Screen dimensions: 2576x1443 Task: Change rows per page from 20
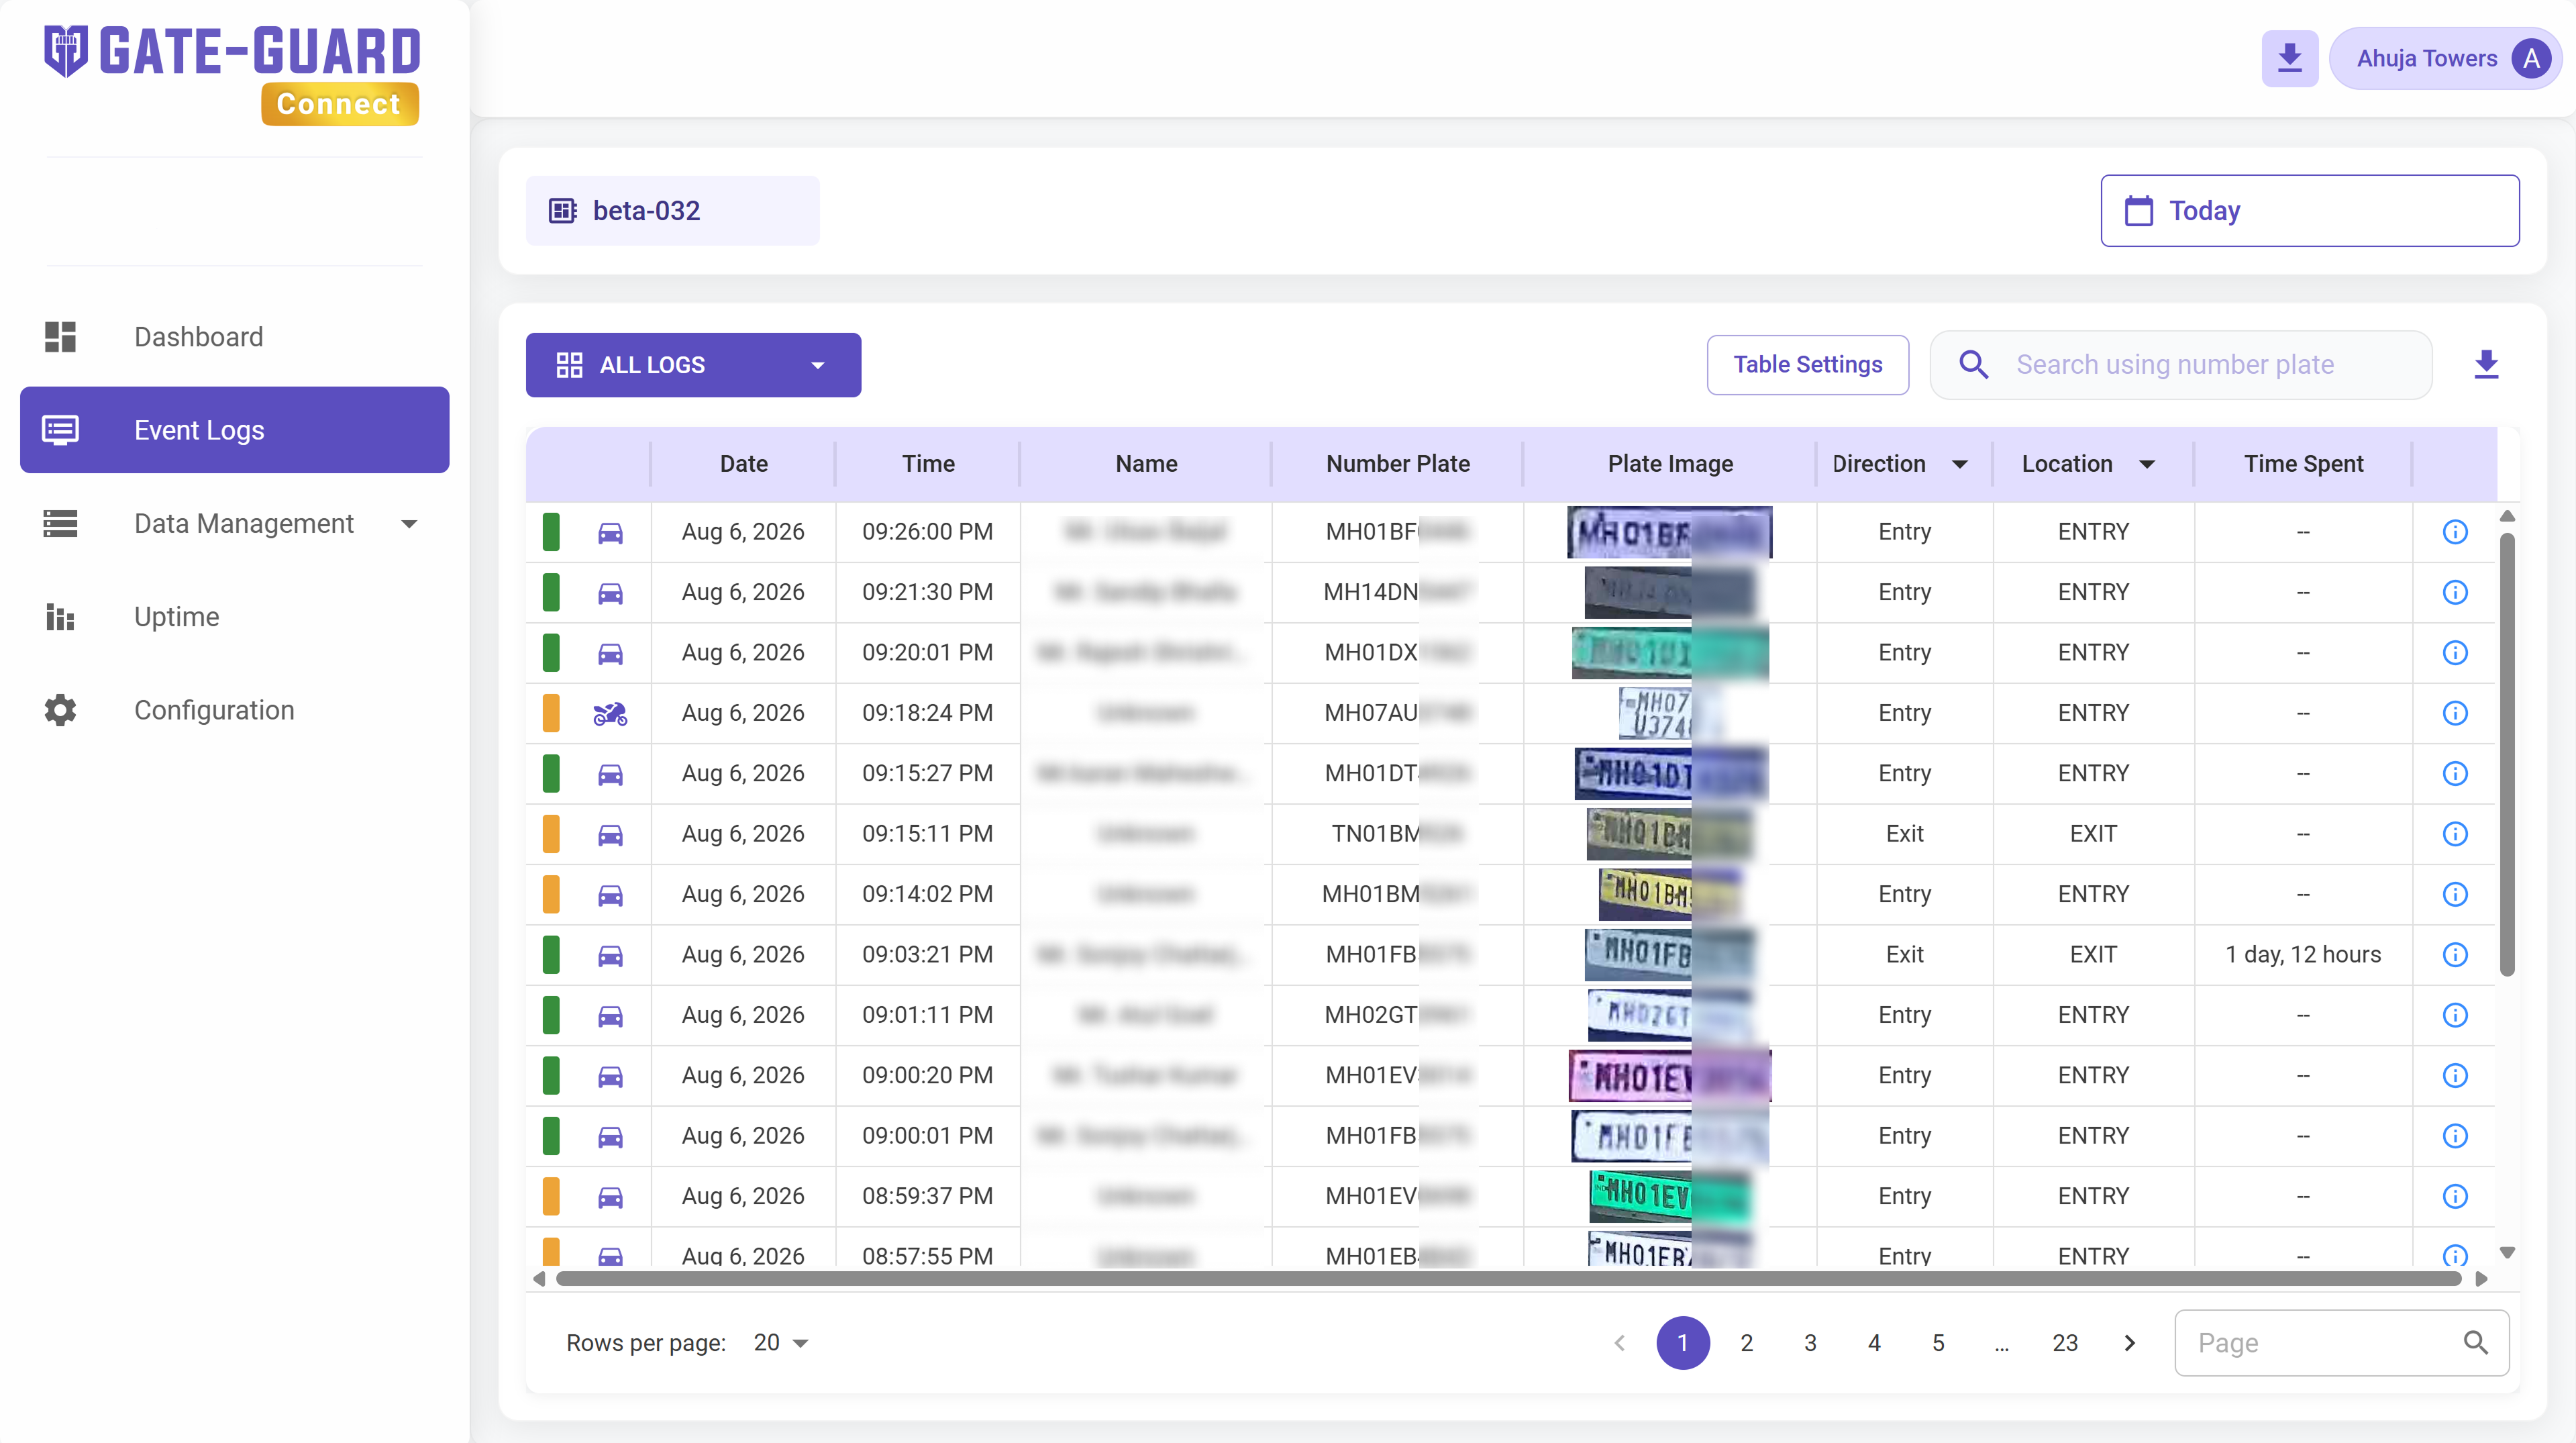[781, 1343]
